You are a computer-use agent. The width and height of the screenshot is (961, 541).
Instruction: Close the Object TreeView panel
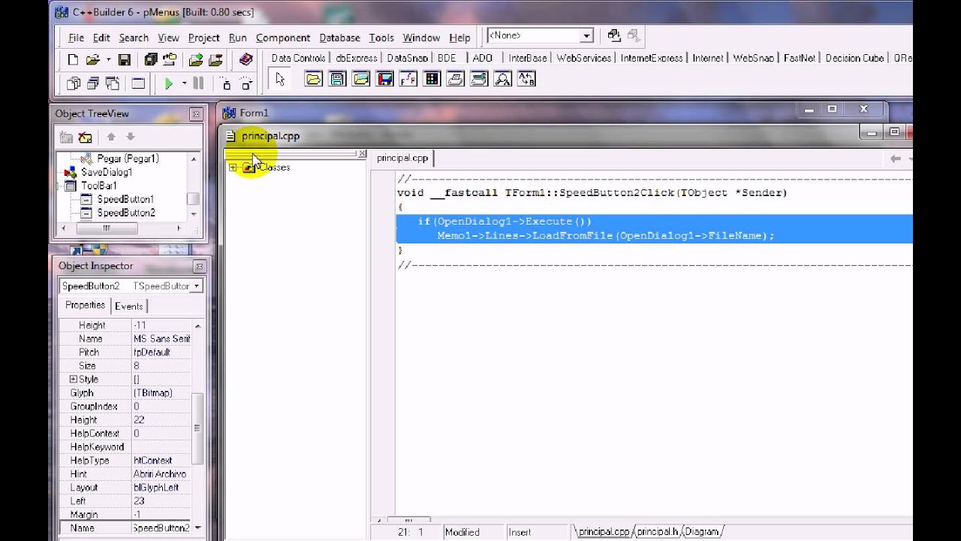(x=196, y=114)
